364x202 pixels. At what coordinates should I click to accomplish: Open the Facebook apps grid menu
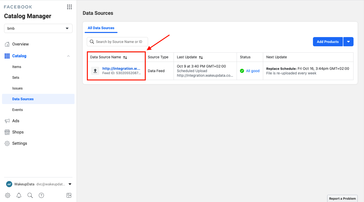pos(69,7)
